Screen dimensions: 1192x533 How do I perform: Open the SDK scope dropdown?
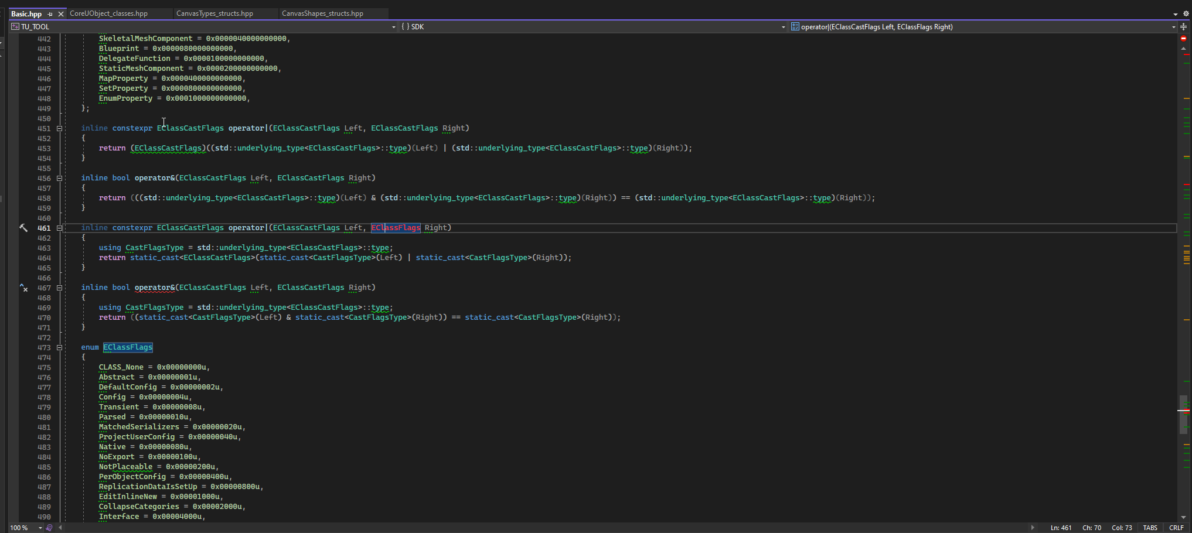pyautogui.click(x=784, y=27)
